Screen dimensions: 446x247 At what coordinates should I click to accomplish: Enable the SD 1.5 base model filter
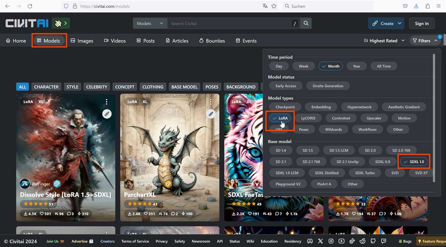pos(308,150)
